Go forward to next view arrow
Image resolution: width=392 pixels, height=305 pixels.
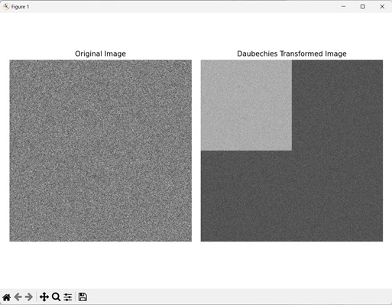(29, 297)
